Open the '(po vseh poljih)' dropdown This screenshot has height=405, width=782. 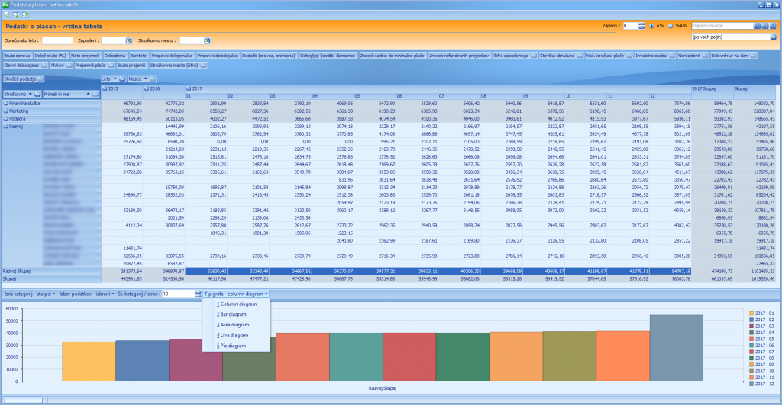click(x=773, y=36)
